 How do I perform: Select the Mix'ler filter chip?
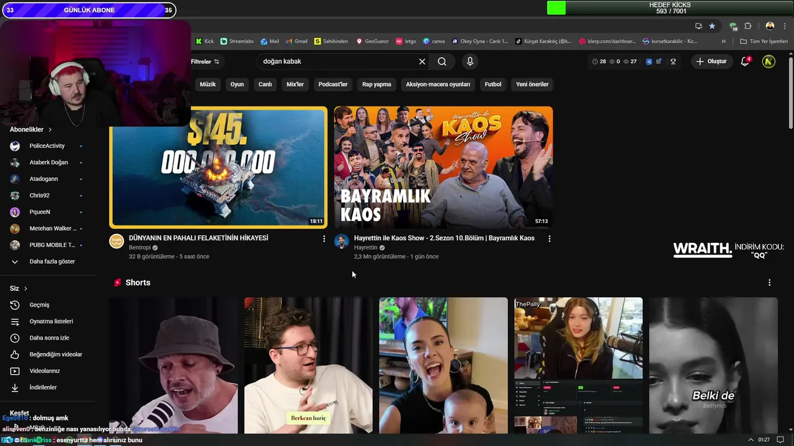click(295, 84)
